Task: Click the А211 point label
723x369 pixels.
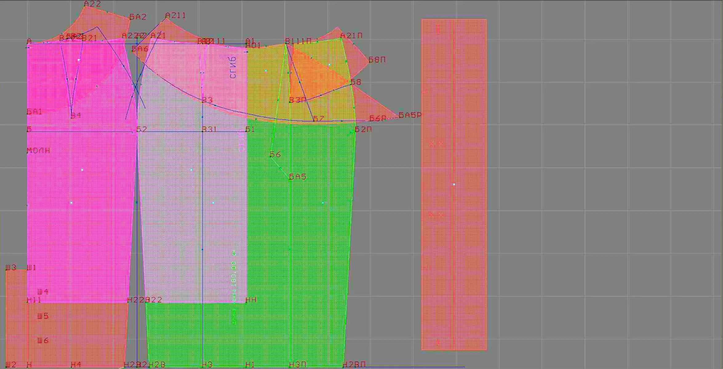Action: [x=175, y=15]
